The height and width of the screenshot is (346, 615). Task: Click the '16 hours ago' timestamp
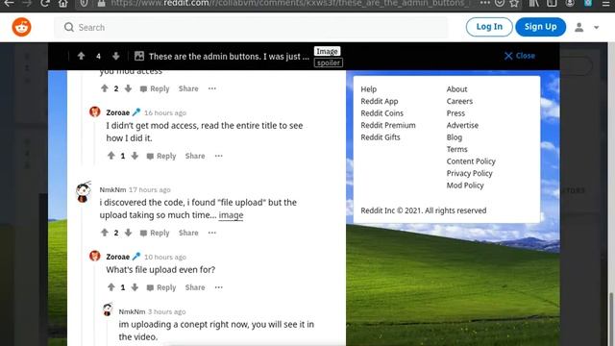tap(165, 113)
